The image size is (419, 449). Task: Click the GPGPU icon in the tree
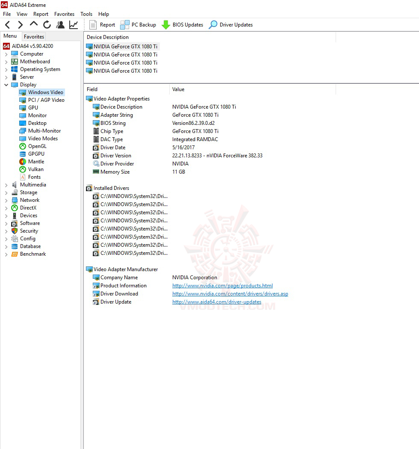coord(23,154)
